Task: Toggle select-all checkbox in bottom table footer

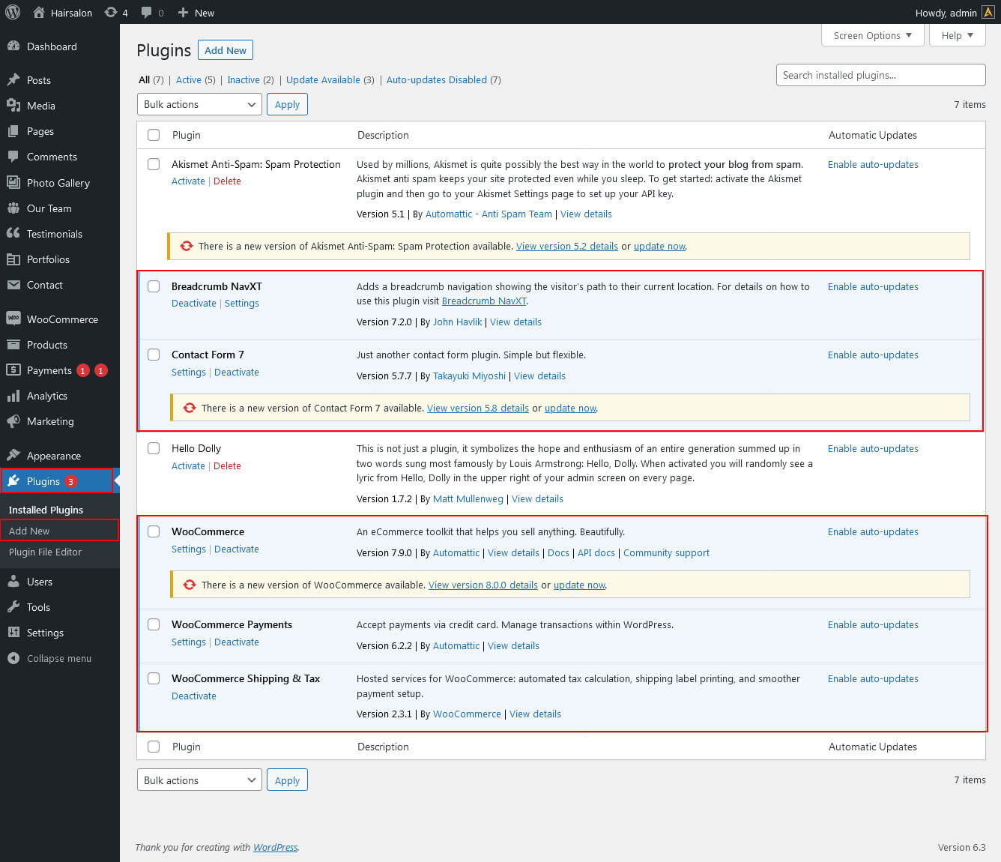Action: coord(154,747)
